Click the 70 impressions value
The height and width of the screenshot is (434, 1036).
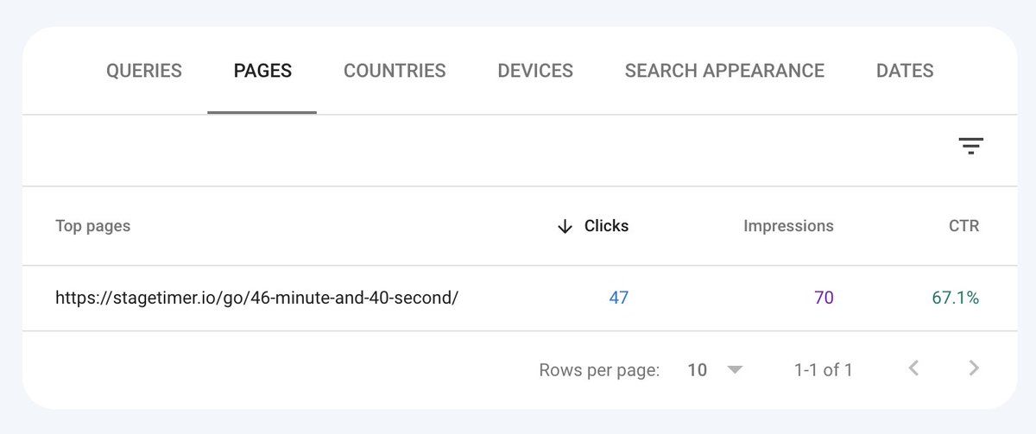[x=824, y=298]
